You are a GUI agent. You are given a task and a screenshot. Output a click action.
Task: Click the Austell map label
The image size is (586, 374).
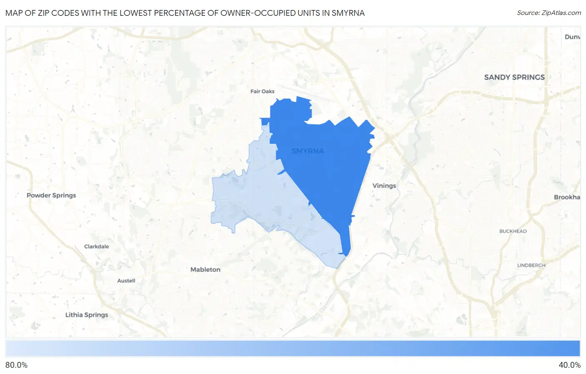pos(126,281)
